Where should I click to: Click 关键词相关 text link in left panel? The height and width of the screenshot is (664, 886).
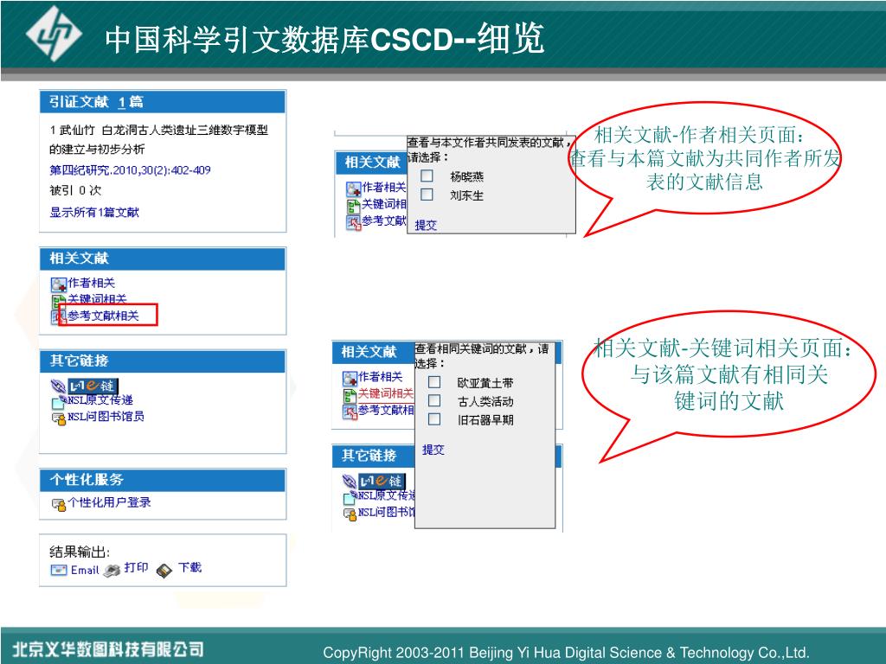coord(97,299)
